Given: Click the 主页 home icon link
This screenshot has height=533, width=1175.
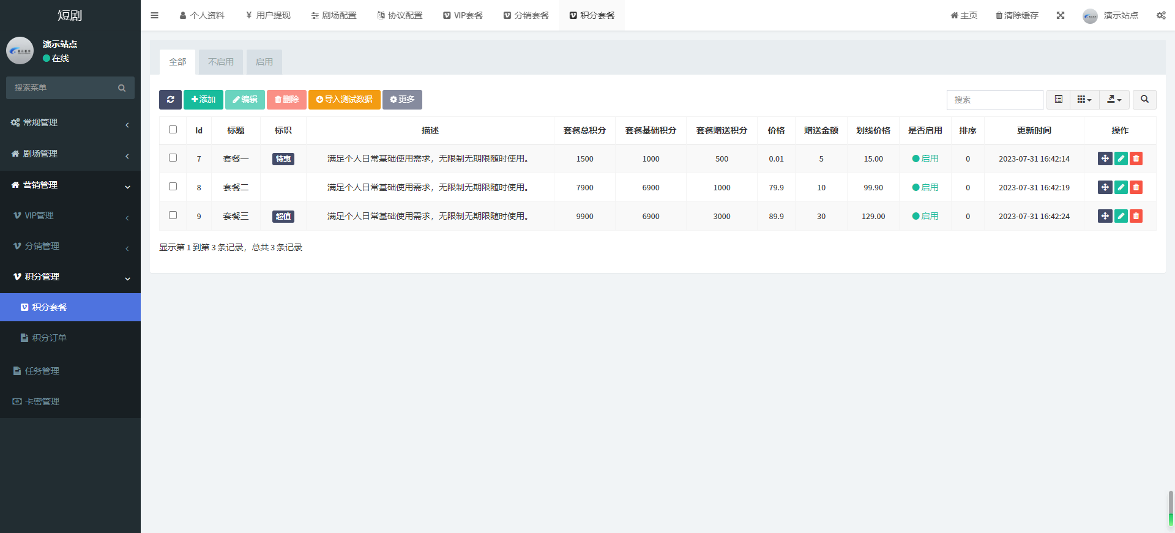Looking at the screenshot, I should point(964,15).
